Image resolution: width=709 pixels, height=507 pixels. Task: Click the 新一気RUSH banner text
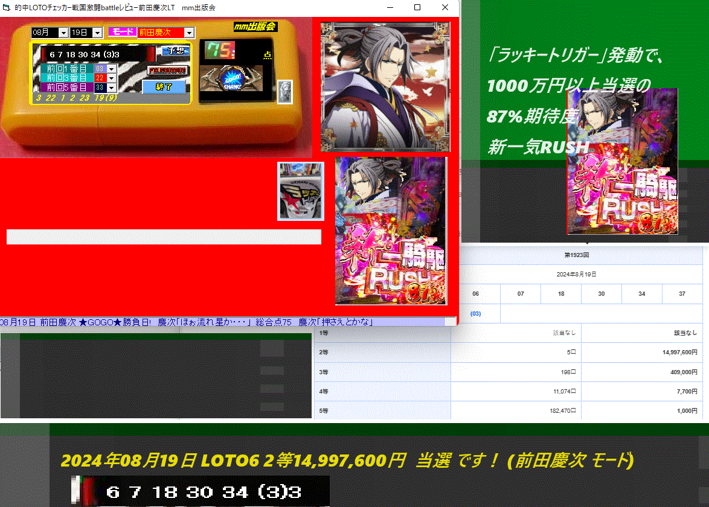[x=538, y=147]
